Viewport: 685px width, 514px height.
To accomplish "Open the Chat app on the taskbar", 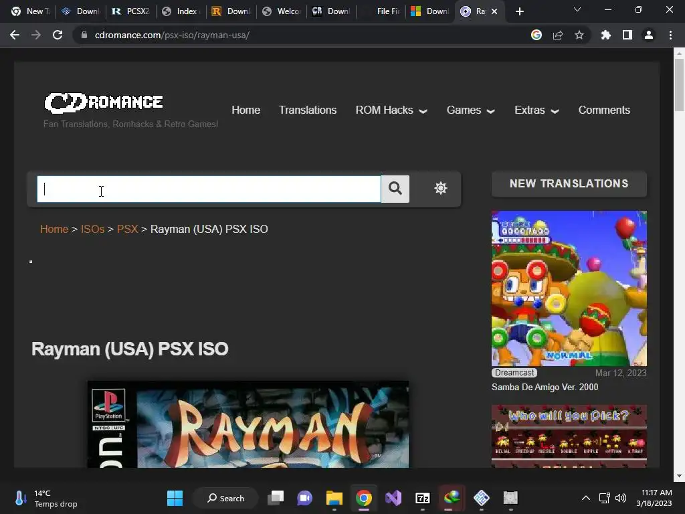I will [305, 498].
